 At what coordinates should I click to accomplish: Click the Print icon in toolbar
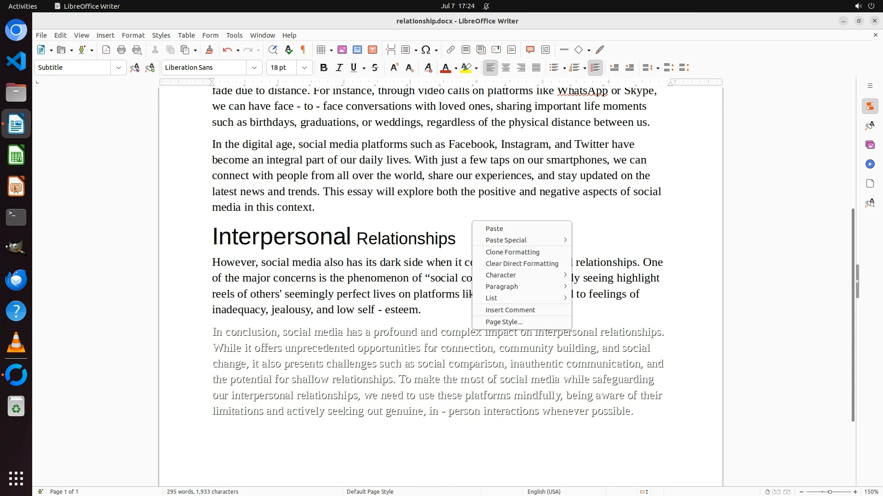[121, 50]
